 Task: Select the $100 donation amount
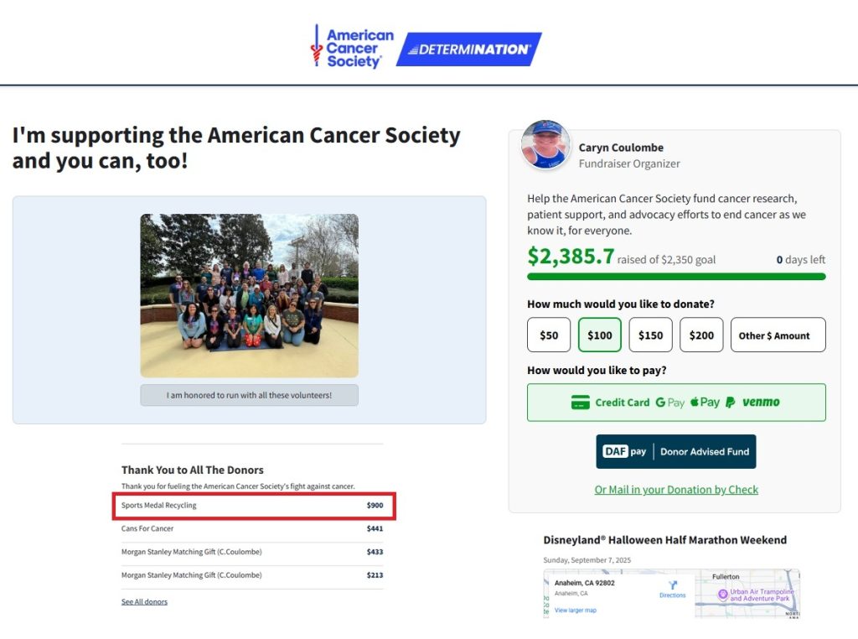[600, 335]
